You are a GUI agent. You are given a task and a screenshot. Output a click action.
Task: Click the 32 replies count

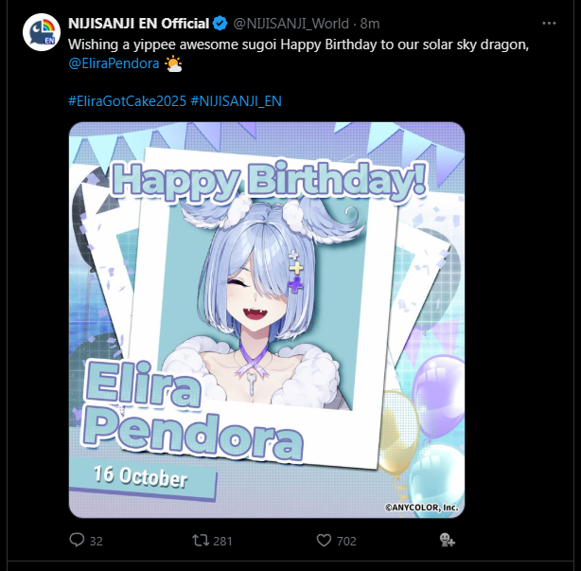(96, 541)
